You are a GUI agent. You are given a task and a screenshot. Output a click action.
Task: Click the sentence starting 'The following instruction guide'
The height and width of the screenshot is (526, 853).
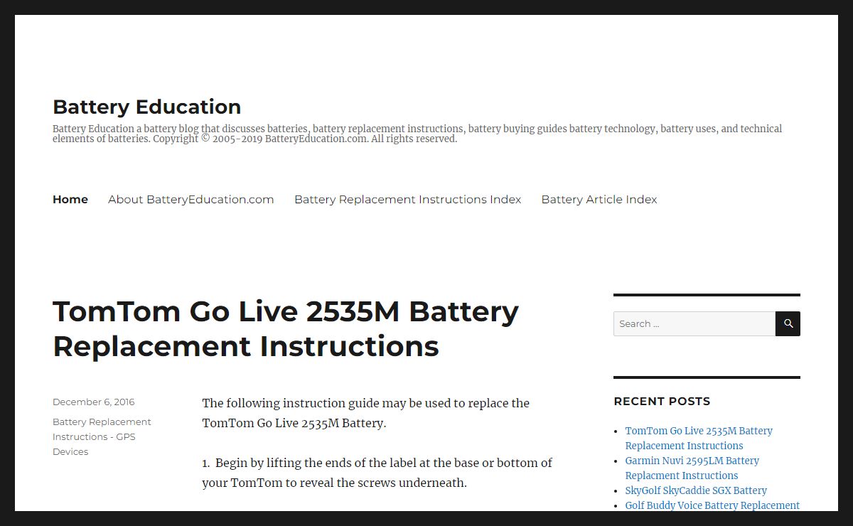(366, 413)
